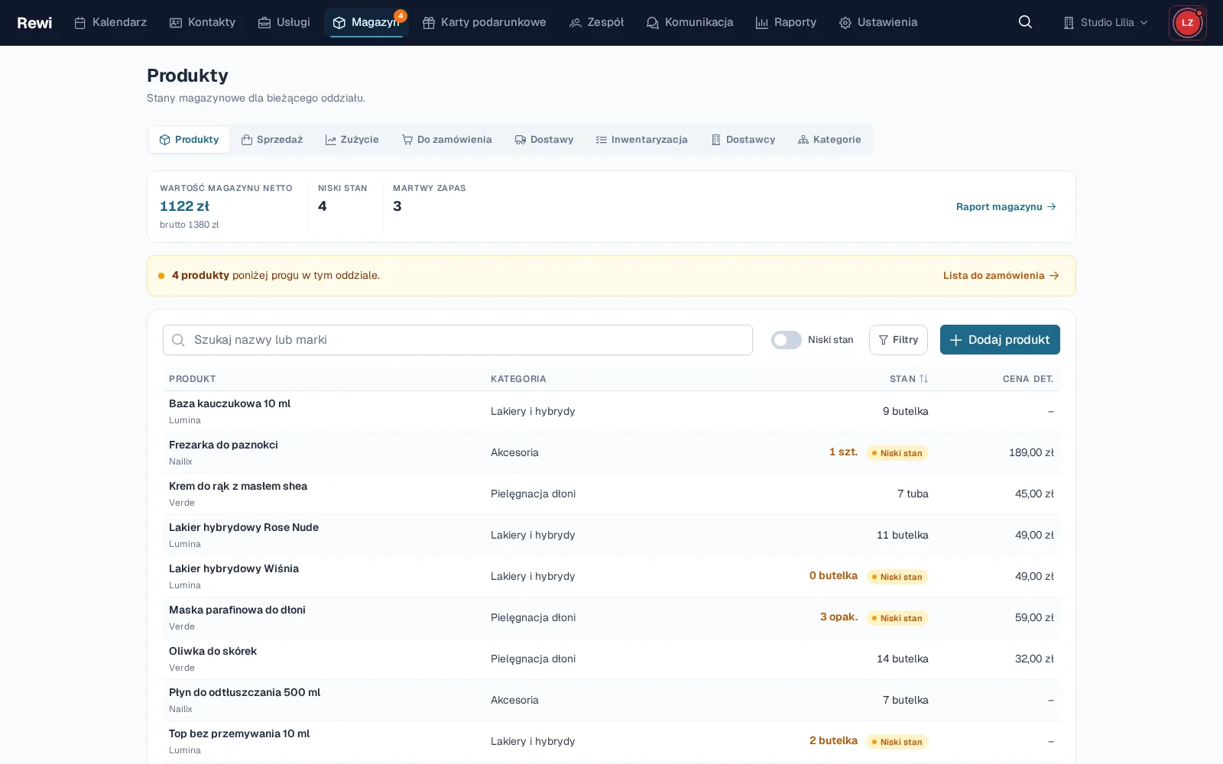
Task: Click the Dodaj produkt button
Action: (x=1000, y=340)
